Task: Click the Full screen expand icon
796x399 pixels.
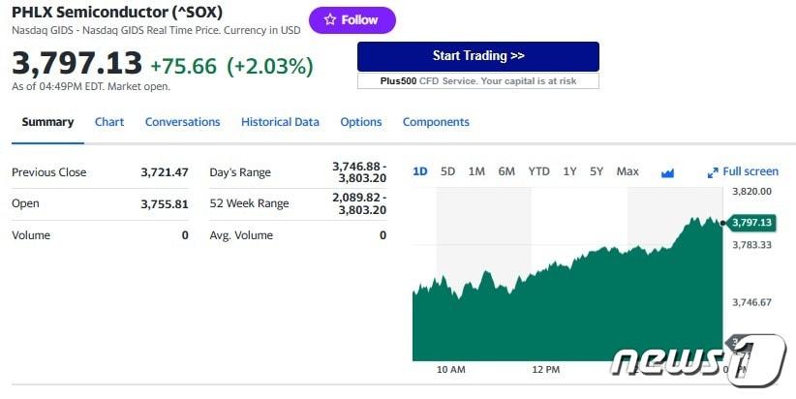Action: coord(714,172)
